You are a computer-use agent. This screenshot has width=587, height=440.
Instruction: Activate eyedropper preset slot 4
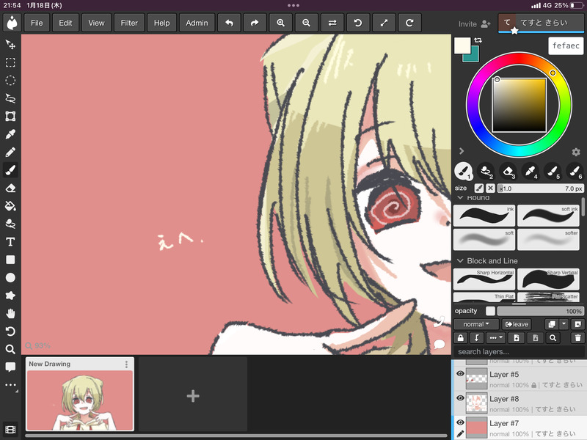[x=530, y=171]
